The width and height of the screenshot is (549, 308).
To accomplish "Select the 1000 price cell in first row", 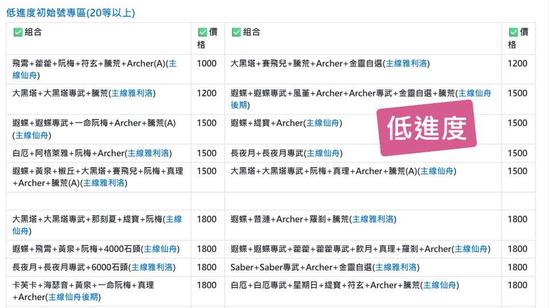I will pyautogui.click(x=206, y=64).
